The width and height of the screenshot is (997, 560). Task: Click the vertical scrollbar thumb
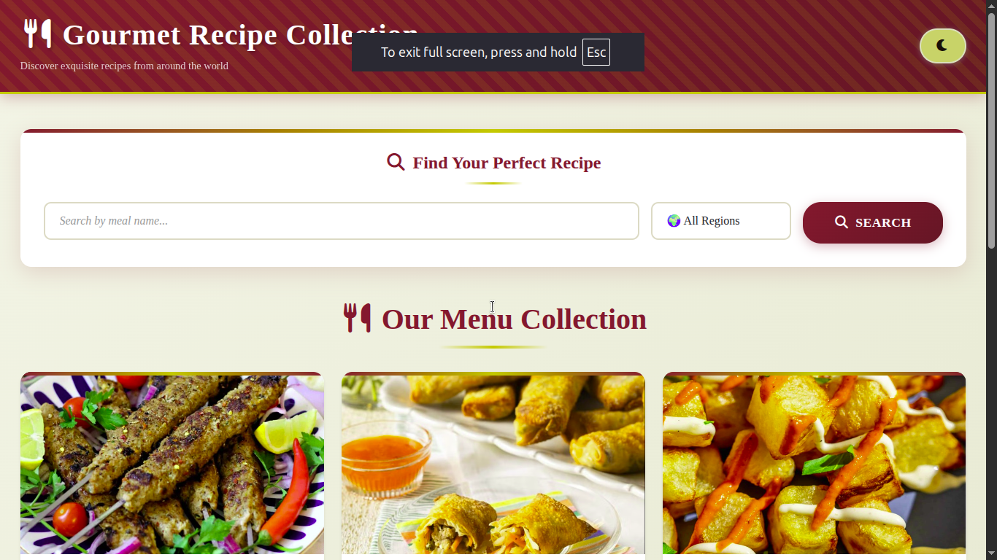click(x=991, y=131)
